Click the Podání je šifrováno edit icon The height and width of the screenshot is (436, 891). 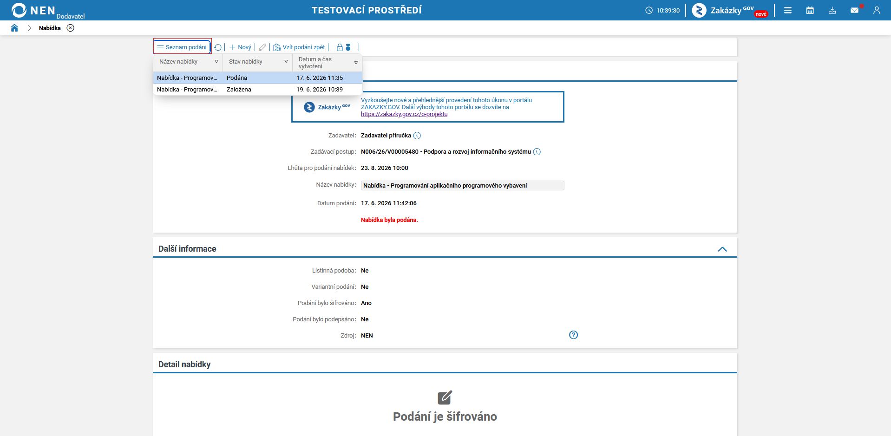(445, 397)
